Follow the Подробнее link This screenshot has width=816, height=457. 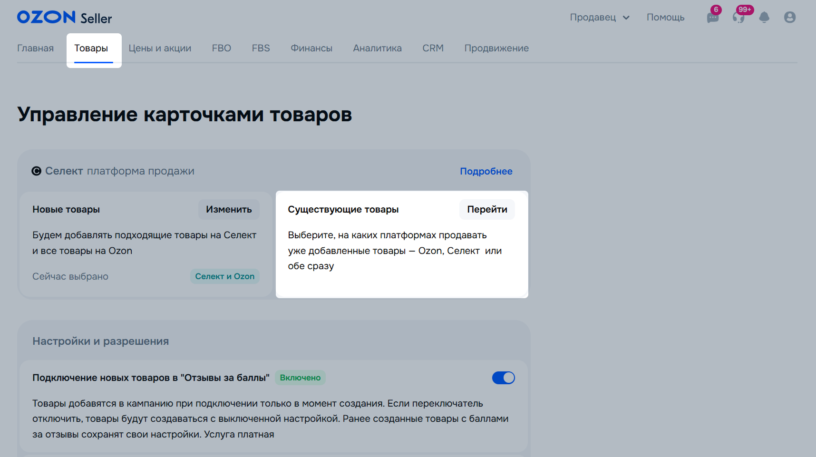(486, 171)
